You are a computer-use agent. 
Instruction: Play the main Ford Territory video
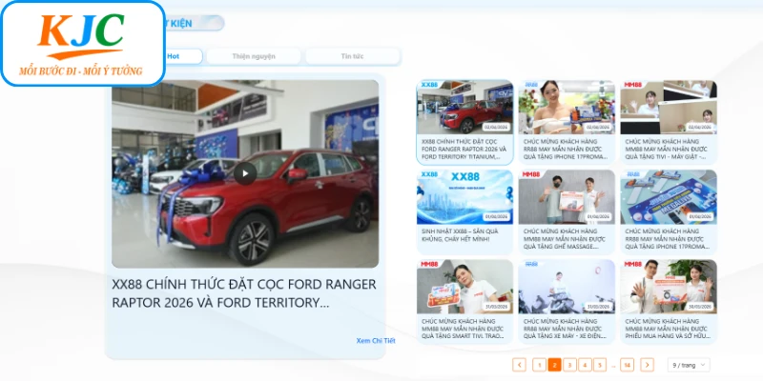[245, 173]
